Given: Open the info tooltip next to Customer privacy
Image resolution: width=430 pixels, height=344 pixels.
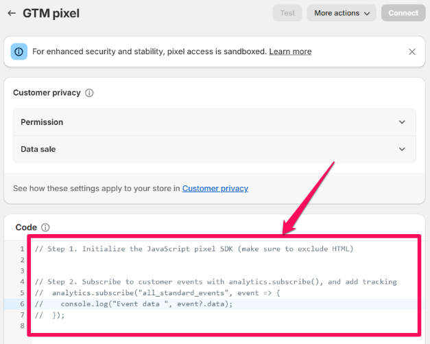Looking at the screenshot, I should pyautogui.click(x=89, y=93).
